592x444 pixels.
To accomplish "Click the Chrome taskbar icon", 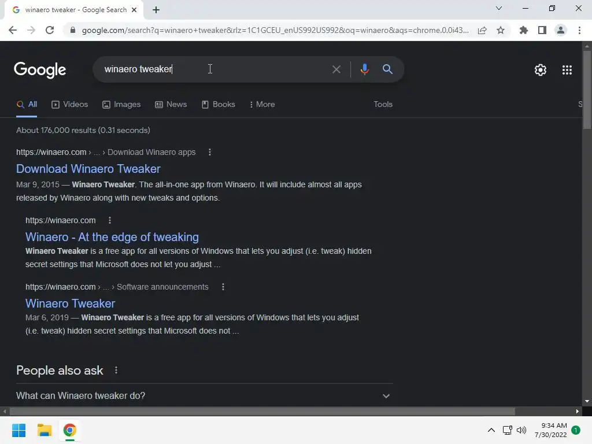I will click(x=70, y=430).
